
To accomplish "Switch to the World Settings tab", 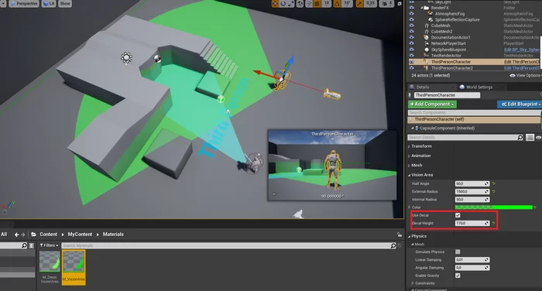I will point(479,87).
